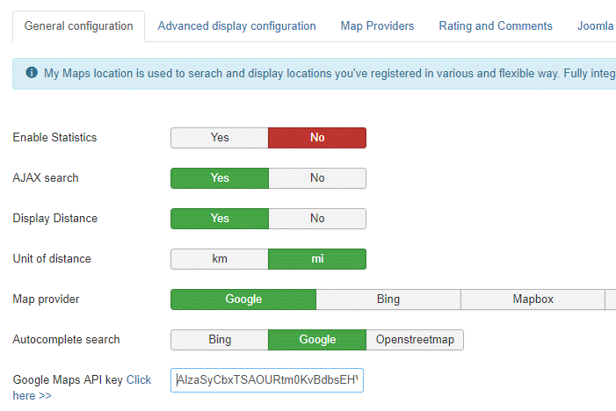The image size is (616, 411).
Task: Select Mapbox as map provider
Action: click(x=533, y=299)
